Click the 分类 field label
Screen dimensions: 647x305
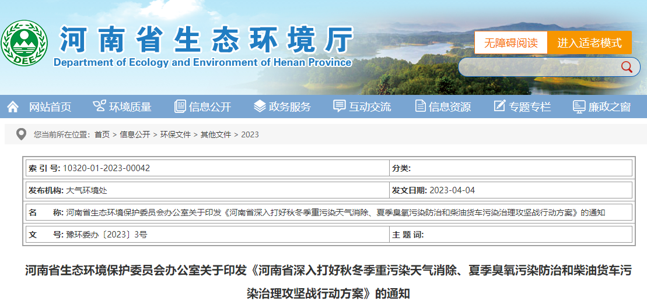click(x=401, y=168)
